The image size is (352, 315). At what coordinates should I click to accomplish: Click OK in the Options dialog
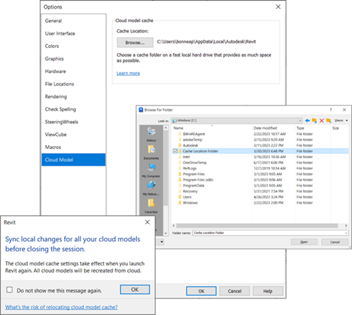click(201, 291)
